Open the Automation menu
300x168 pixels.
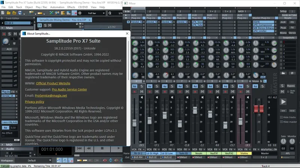click(57, 7)
